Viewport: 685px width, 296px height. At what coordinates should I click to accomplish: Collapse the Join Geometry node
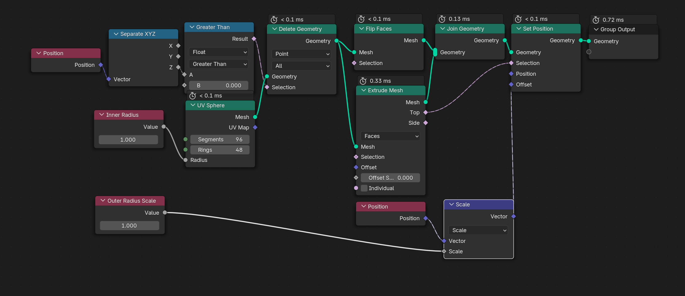pyautogui.click(x=443, y=29)
